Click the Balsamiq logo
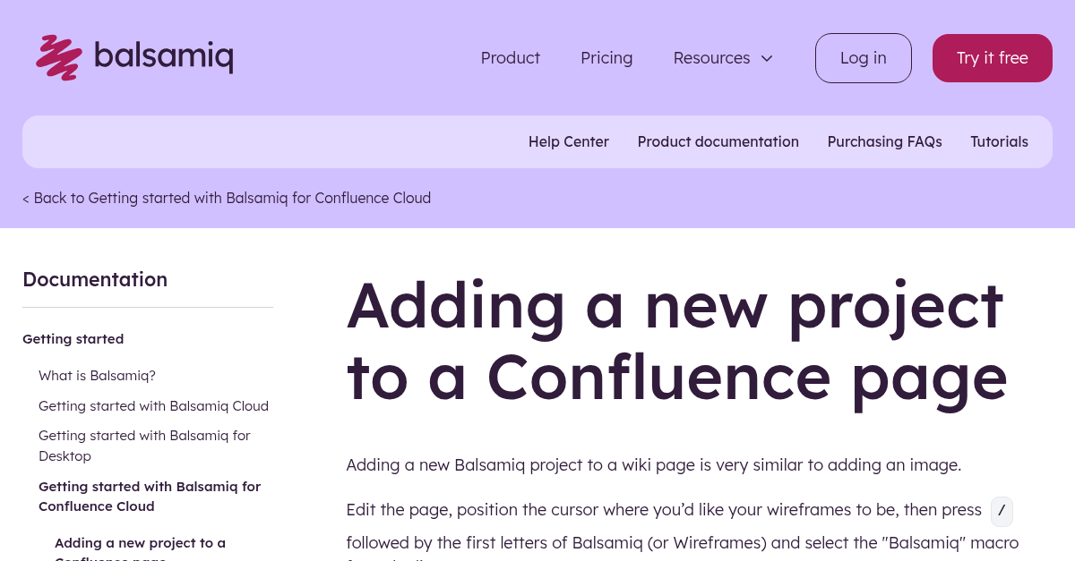This screenshot has width=1075, height=561. pyautogui.click(x=133, y=57)
